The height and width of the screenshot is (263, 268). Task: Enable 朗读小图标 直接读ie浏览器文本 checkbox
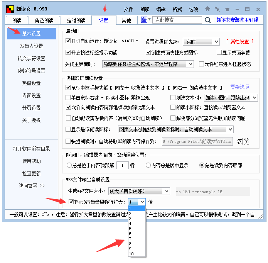(x=173, y=107)
